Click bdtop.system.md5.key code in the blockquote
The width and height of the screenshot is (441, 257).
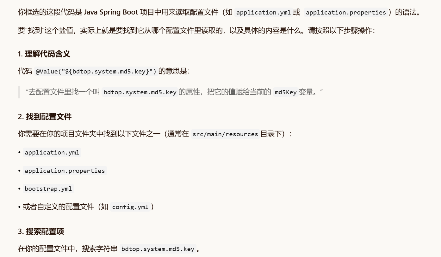(140, 92)
